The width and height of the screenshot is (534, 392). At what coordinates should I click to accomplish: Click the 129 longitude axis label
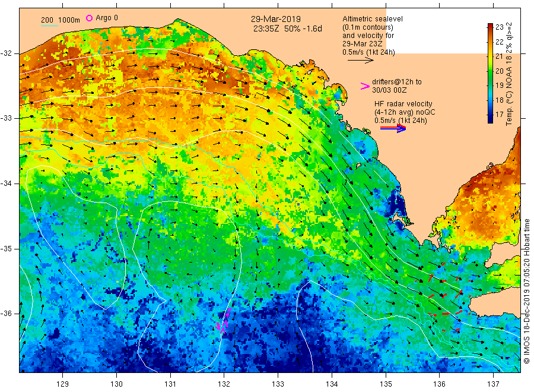pyautogui.click(x=63, y=384)
